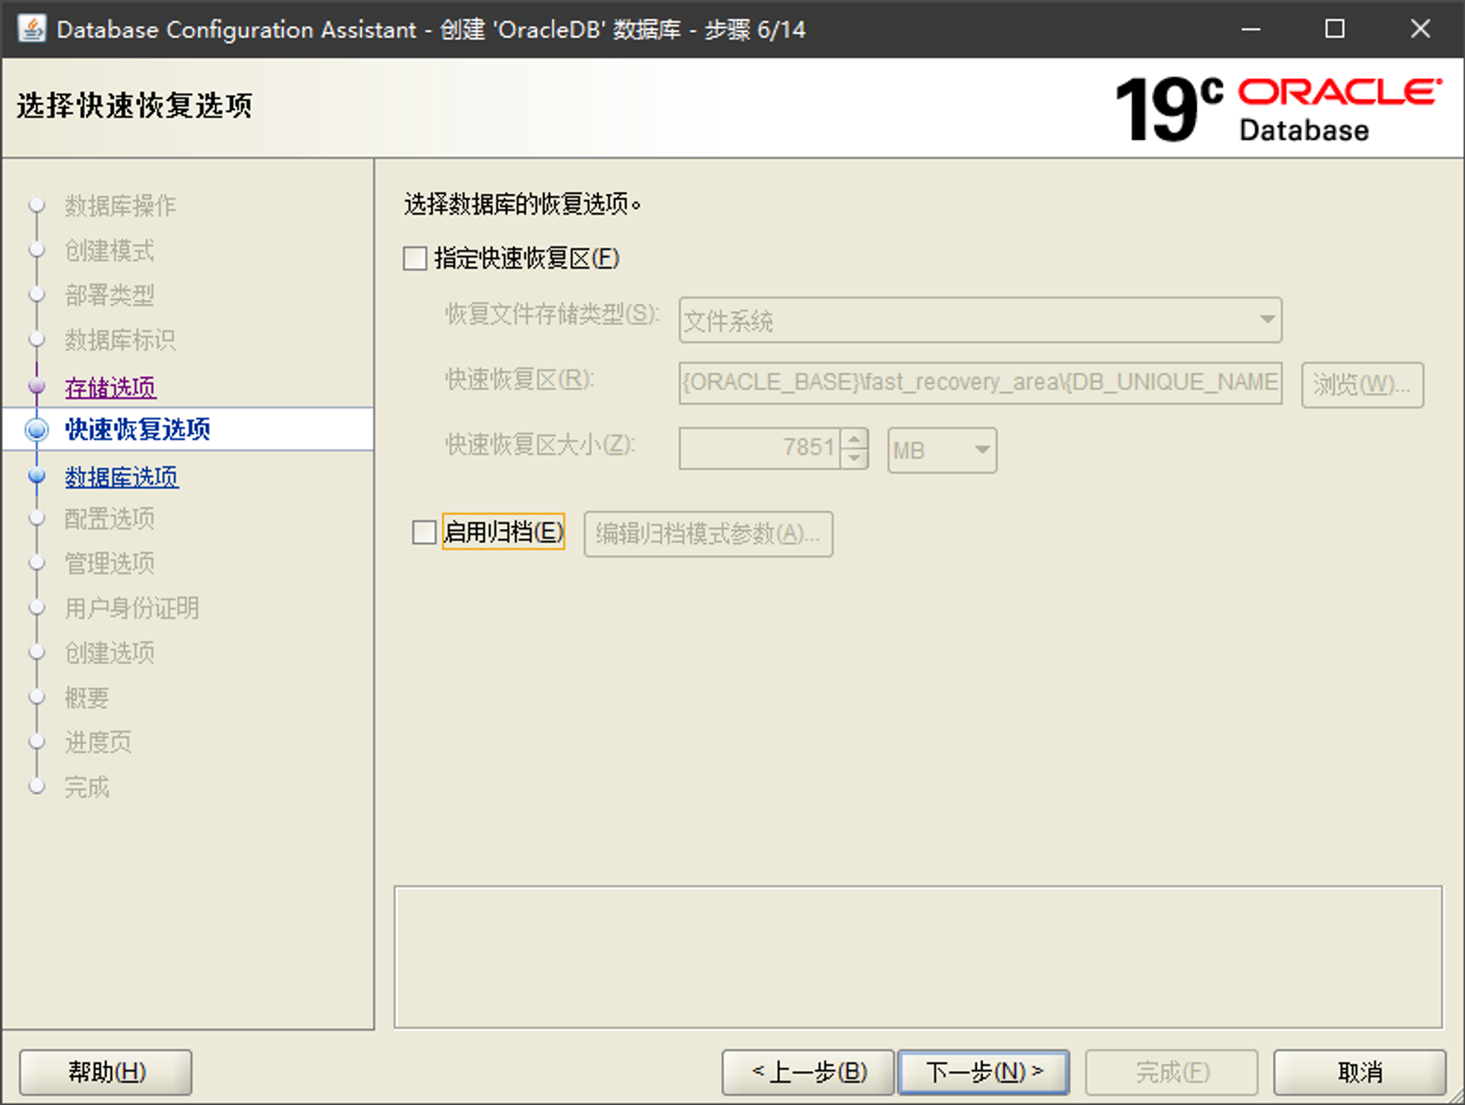Click the 快速恢复选项 current step marker
1465x1105 pixels.
point(37,429)
